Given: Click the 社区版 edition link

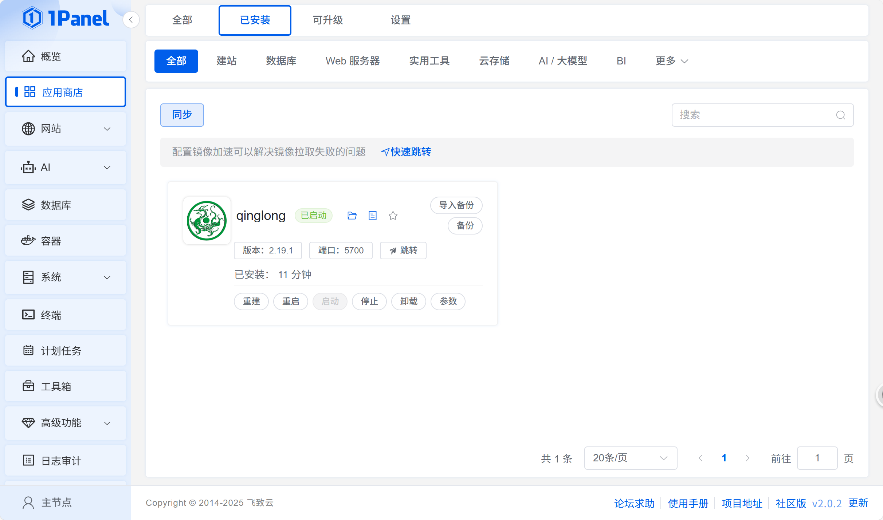Looking at the screenshot, I should [791, 503].
